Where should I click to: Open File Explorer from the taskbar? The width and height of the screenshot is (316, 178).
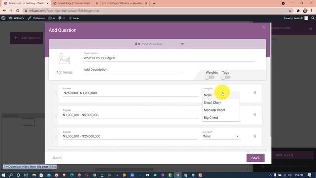[x=34, y=175]
